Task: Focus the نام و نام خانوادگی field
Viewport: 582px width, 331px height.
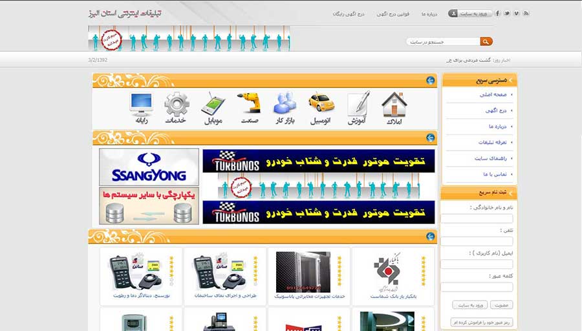Action: tap(477, 219)
